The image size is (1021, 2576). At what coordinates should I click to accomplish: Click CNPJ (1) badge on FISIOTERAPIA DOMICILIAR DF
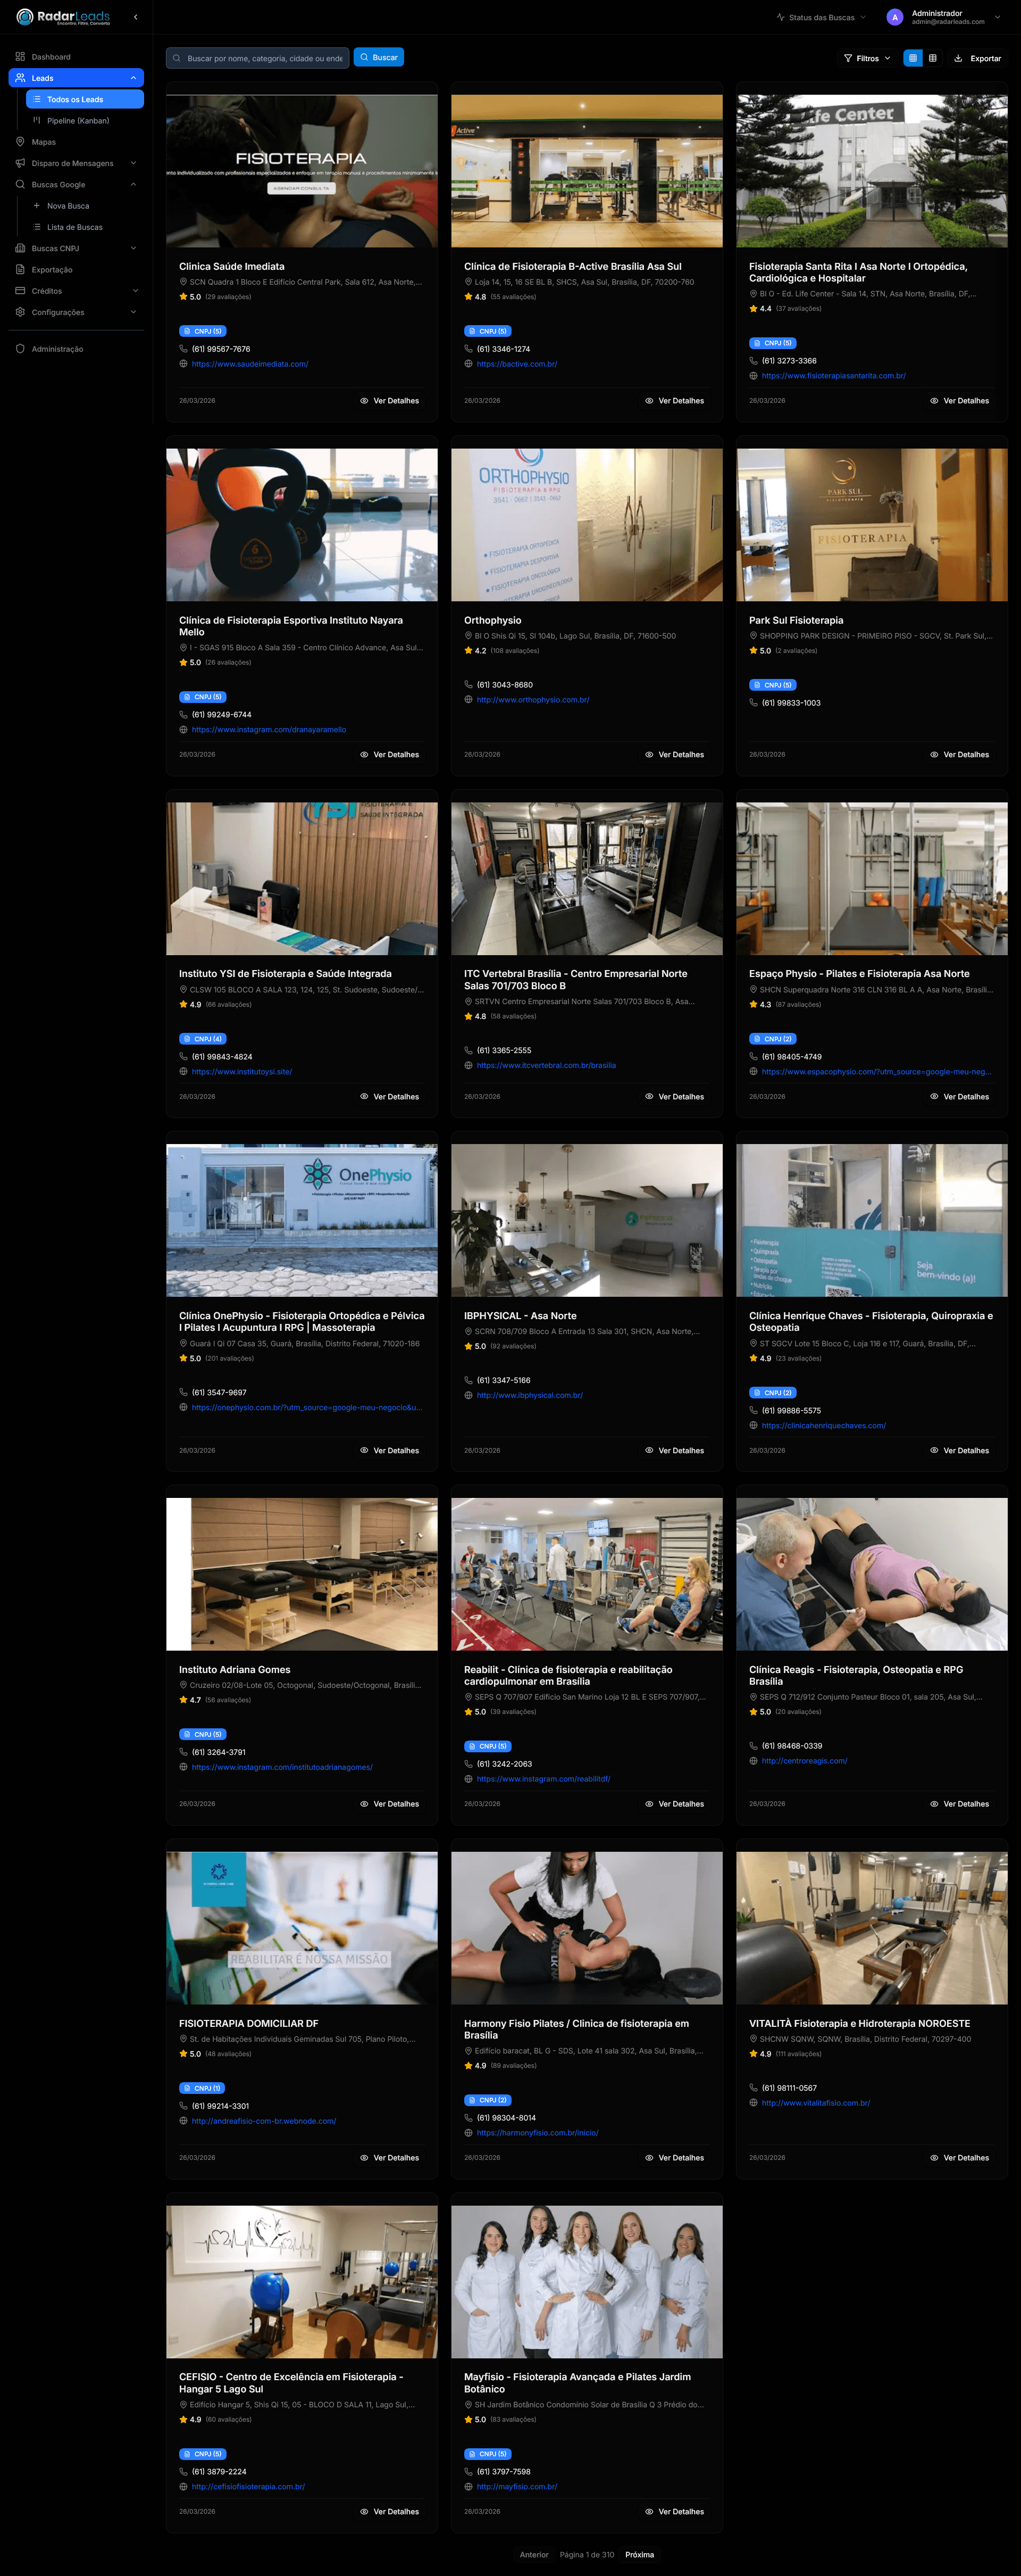point(203,2088)
